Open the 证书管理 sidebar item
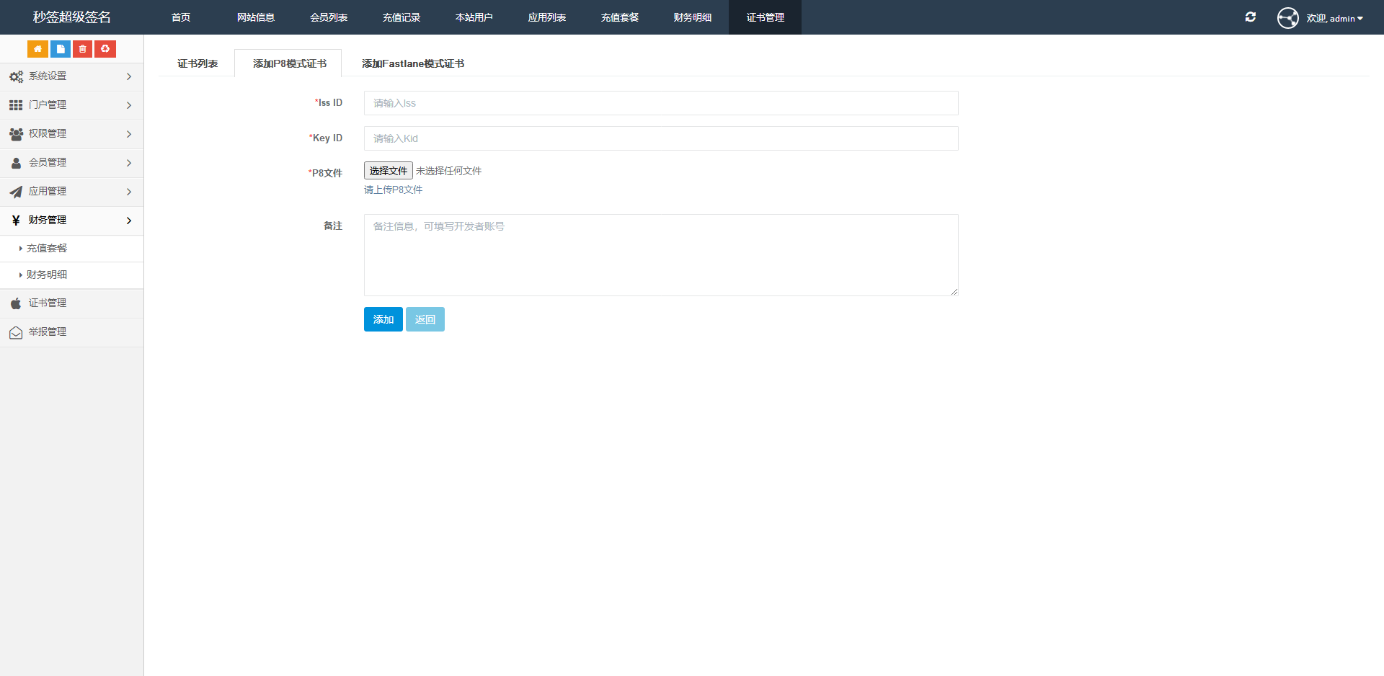The width and height of the screenshot is (1384, 676). click(x=72, y=303)
